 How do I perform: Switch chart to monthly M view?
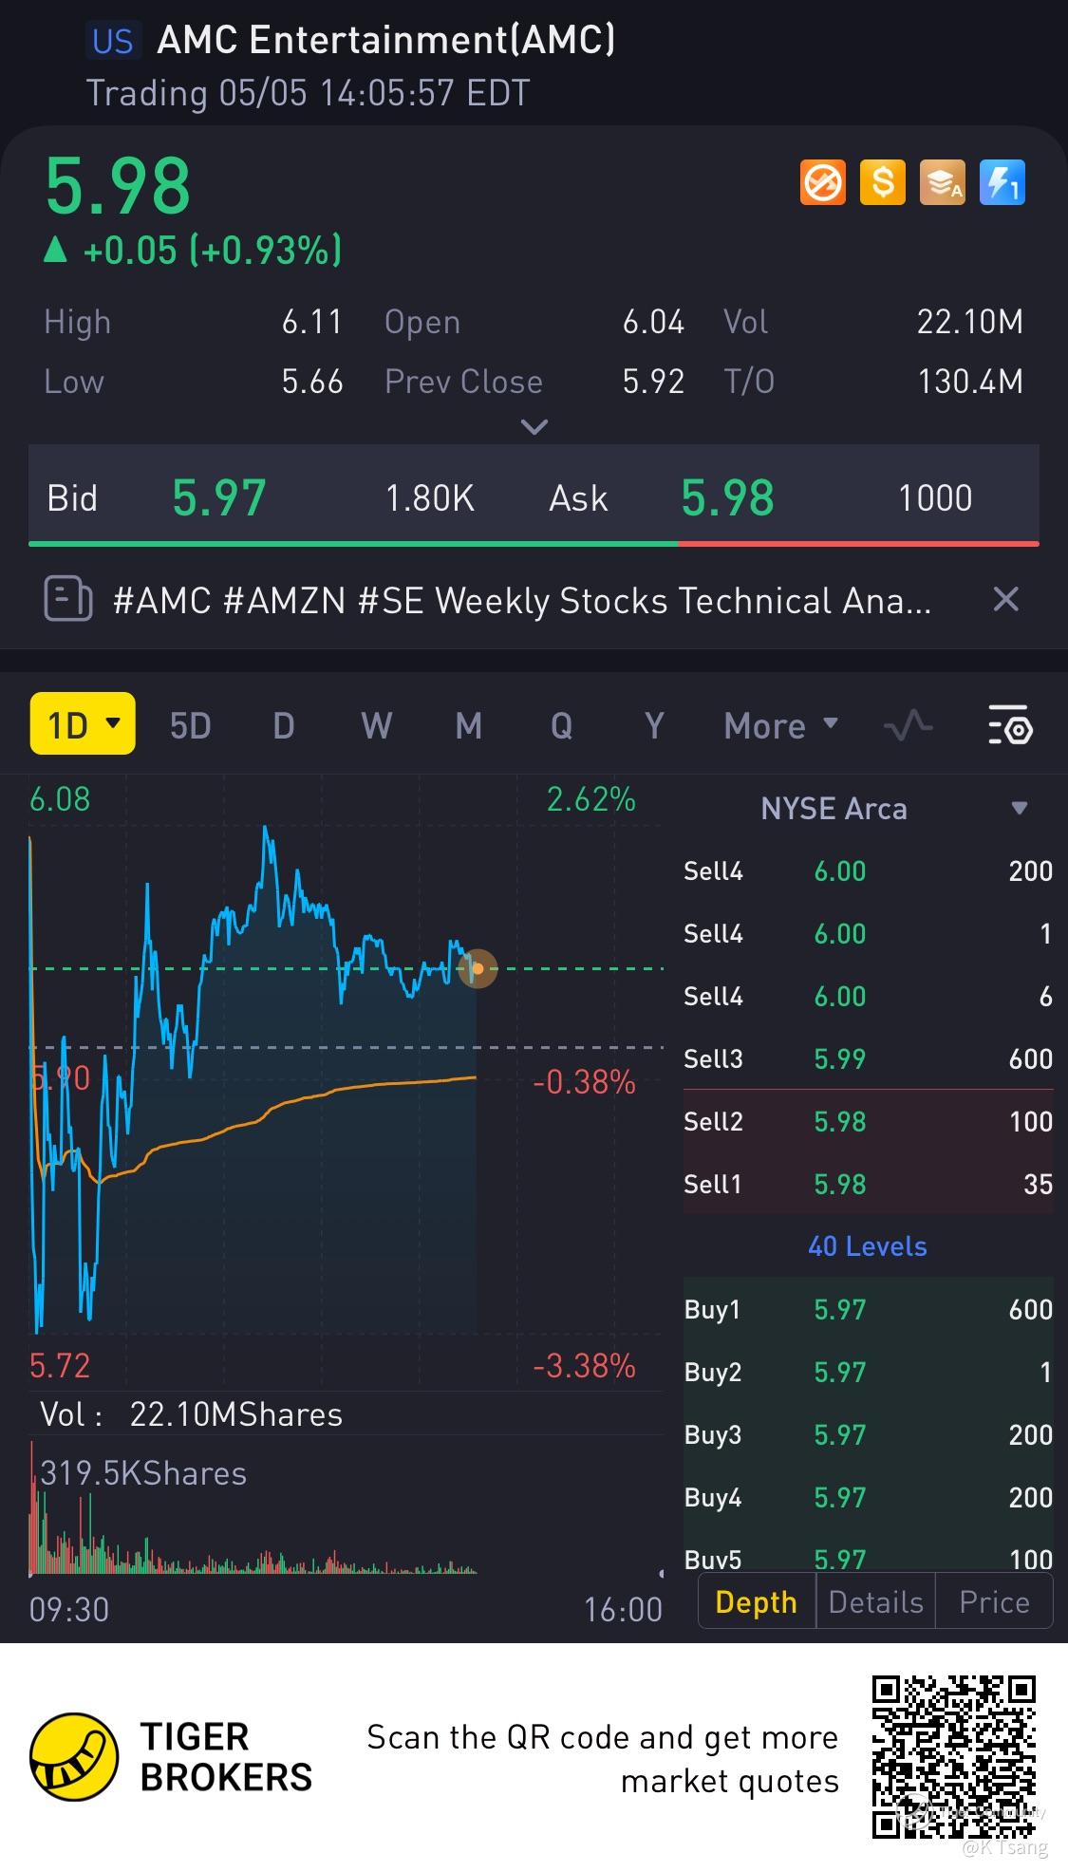click(469, 726)
